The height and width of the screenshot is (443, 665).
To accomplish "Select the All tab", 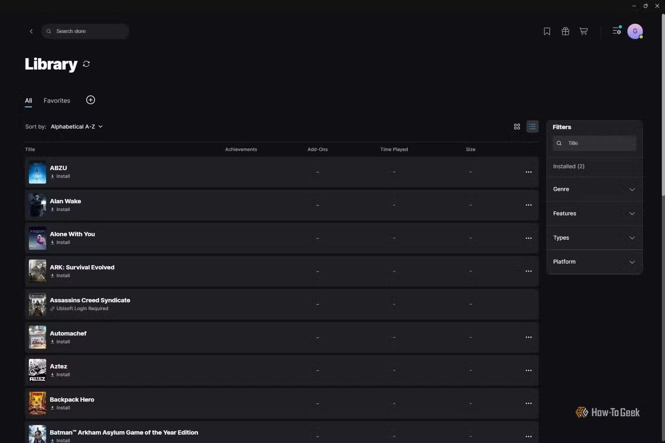I will click(x=28, y=100).
